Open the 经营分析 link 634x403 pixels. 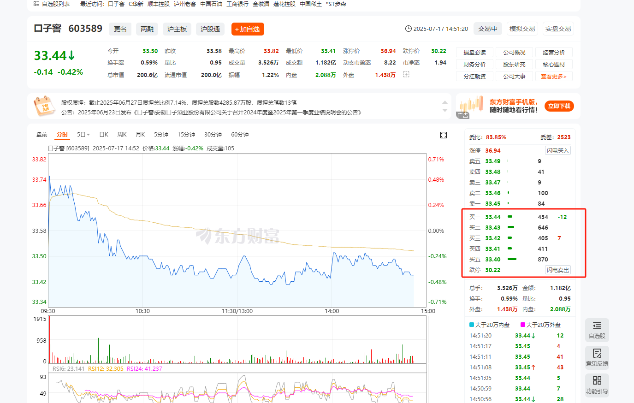[x=554, y=52]
